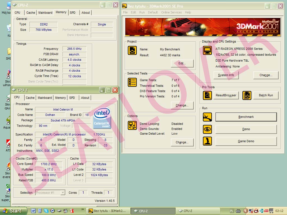Screen dimensions: 287x215
Task: Click the Game Demo joystick icon
Action: [207, 141]
